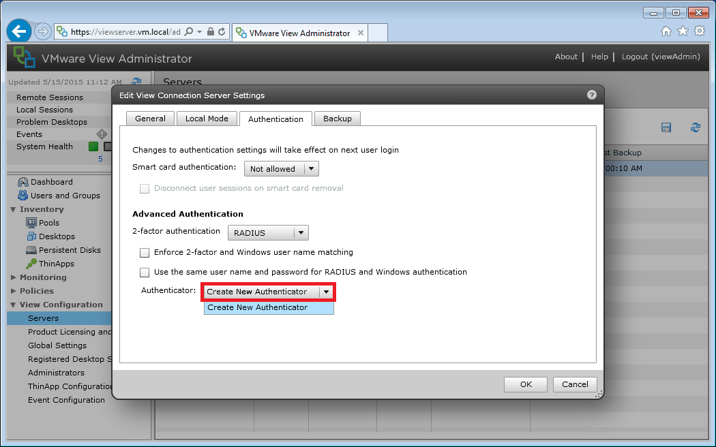The width and height of the screenshot is (716, 447).
Task: Click the Persistent Disks icon
Action: coord(31,249)
